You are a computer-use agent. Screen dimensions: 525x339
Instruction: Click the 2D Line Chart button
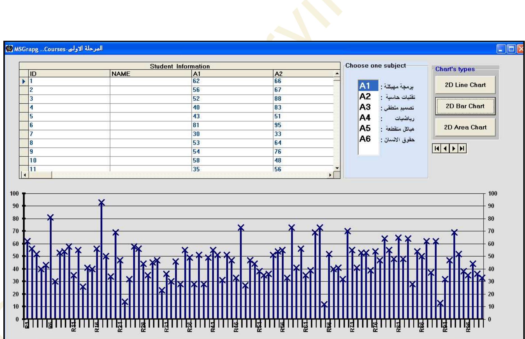click(465, 85)
